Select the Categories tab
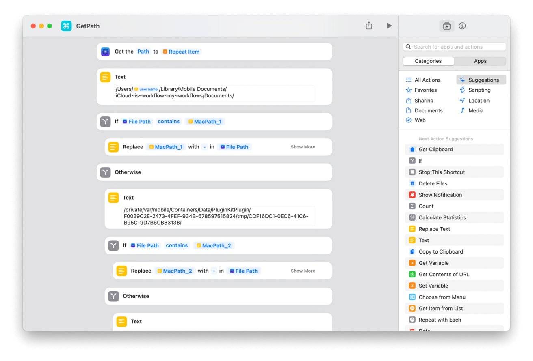This screenshot has height=361, width=533. [428, 61]
